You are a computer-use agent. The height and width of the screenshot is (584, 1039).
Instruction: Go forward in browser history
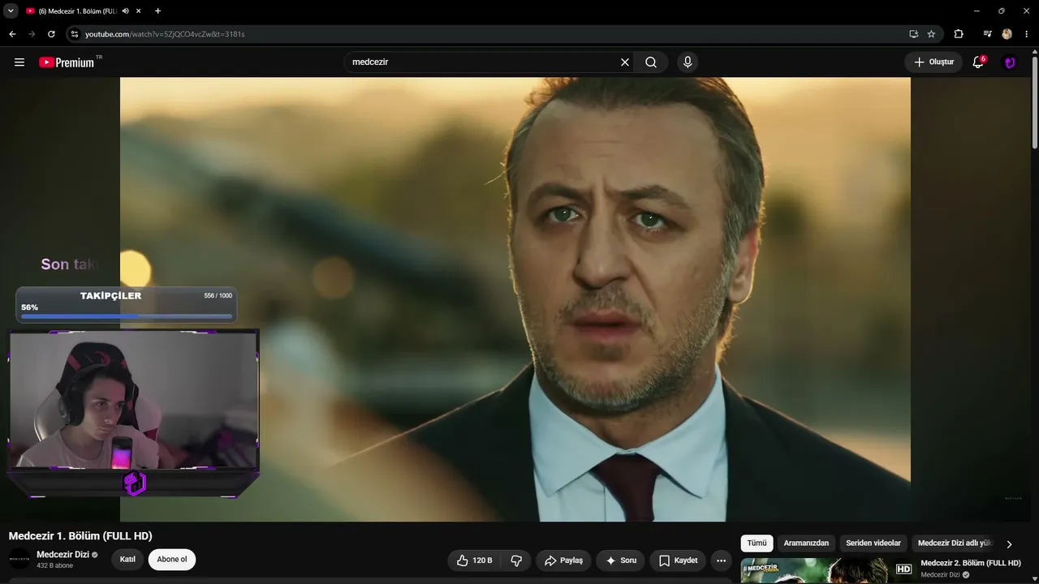32,34
